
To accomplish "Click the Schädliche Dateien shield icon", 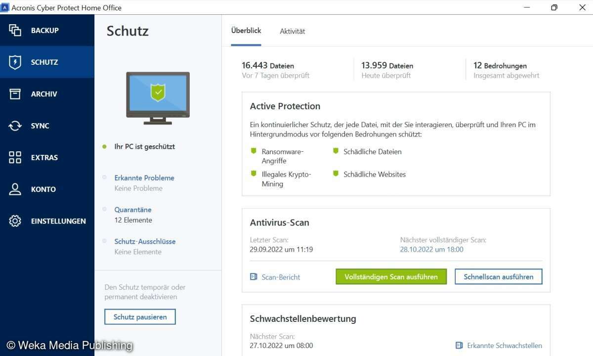I will pos(336,151).
